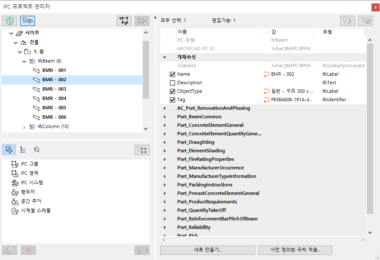Click the link/unlink button at bottom
This screenshot has height=260, width=380.
click(x=142, y=250)
